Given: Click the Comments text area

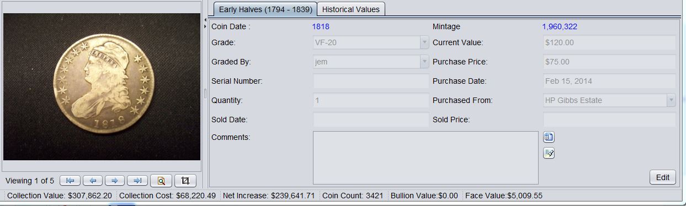Looking at the screenshot, I should [426, 158].
